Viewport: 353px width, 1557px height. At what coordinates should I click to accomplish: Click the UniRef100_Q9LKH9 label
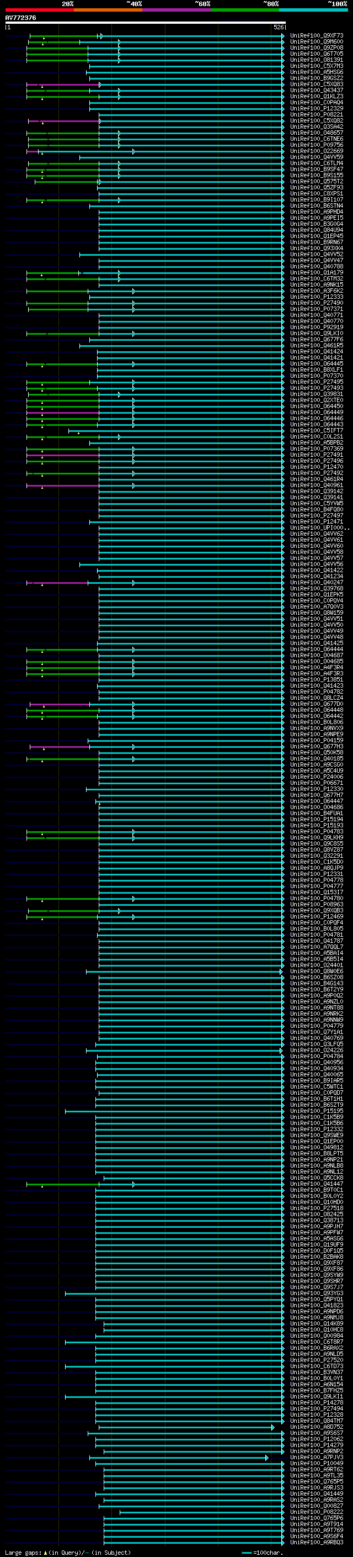point(316,838)
